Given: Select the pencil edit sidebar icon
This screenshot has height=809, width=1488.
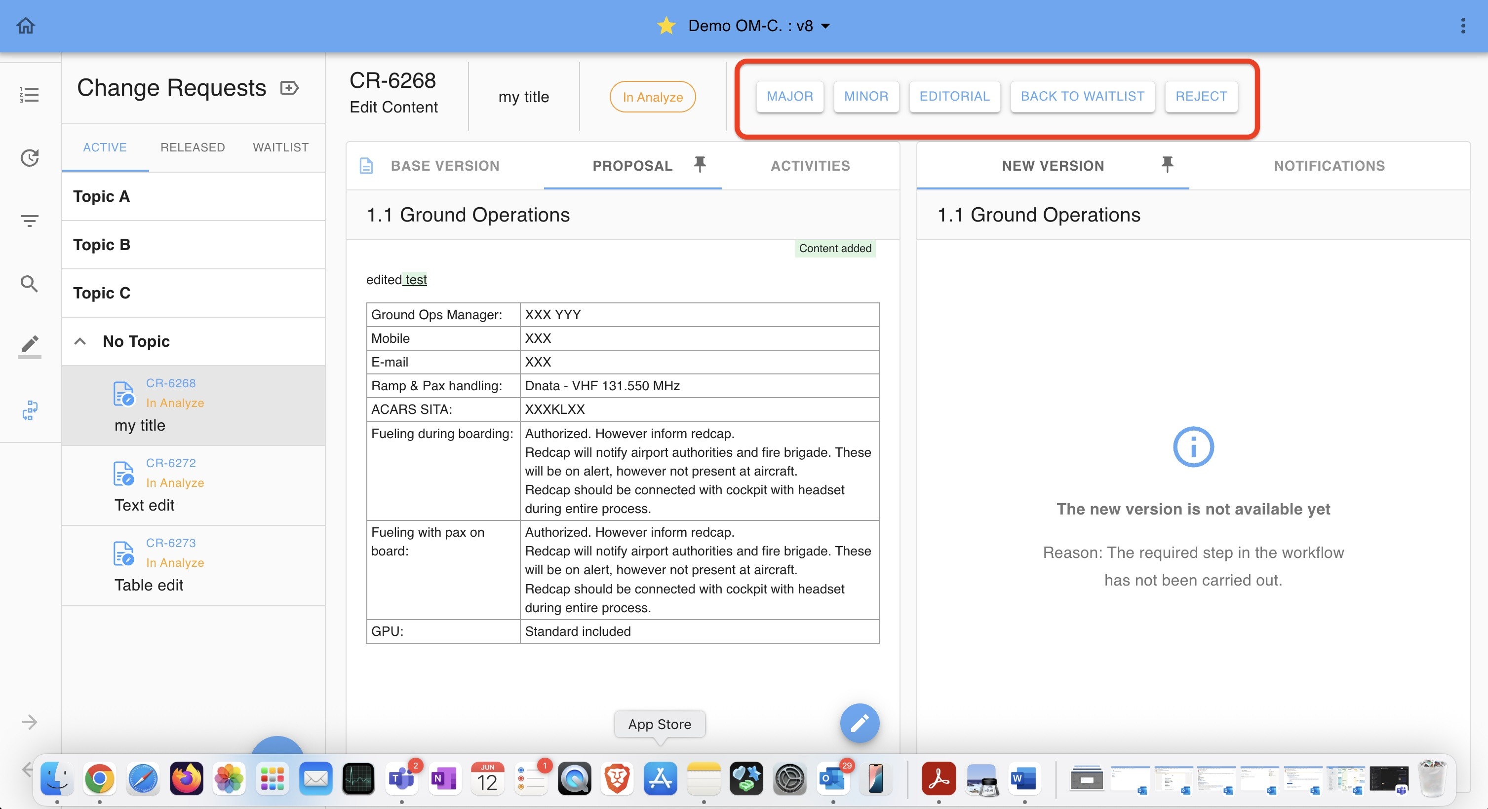Looking at the screenshot, I should coord(30,345).
